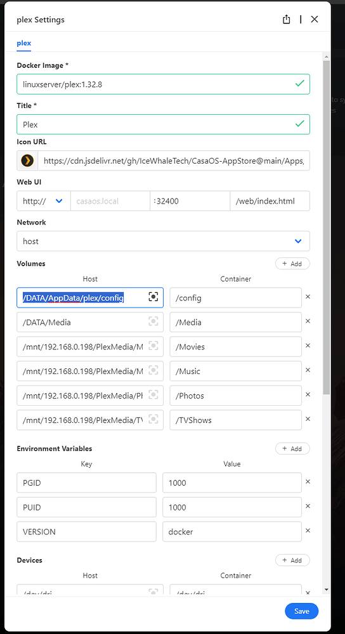This screenshot has width=345, height=634.
Task: Remove the /Media volume row
Action: (x=308, y=321)
